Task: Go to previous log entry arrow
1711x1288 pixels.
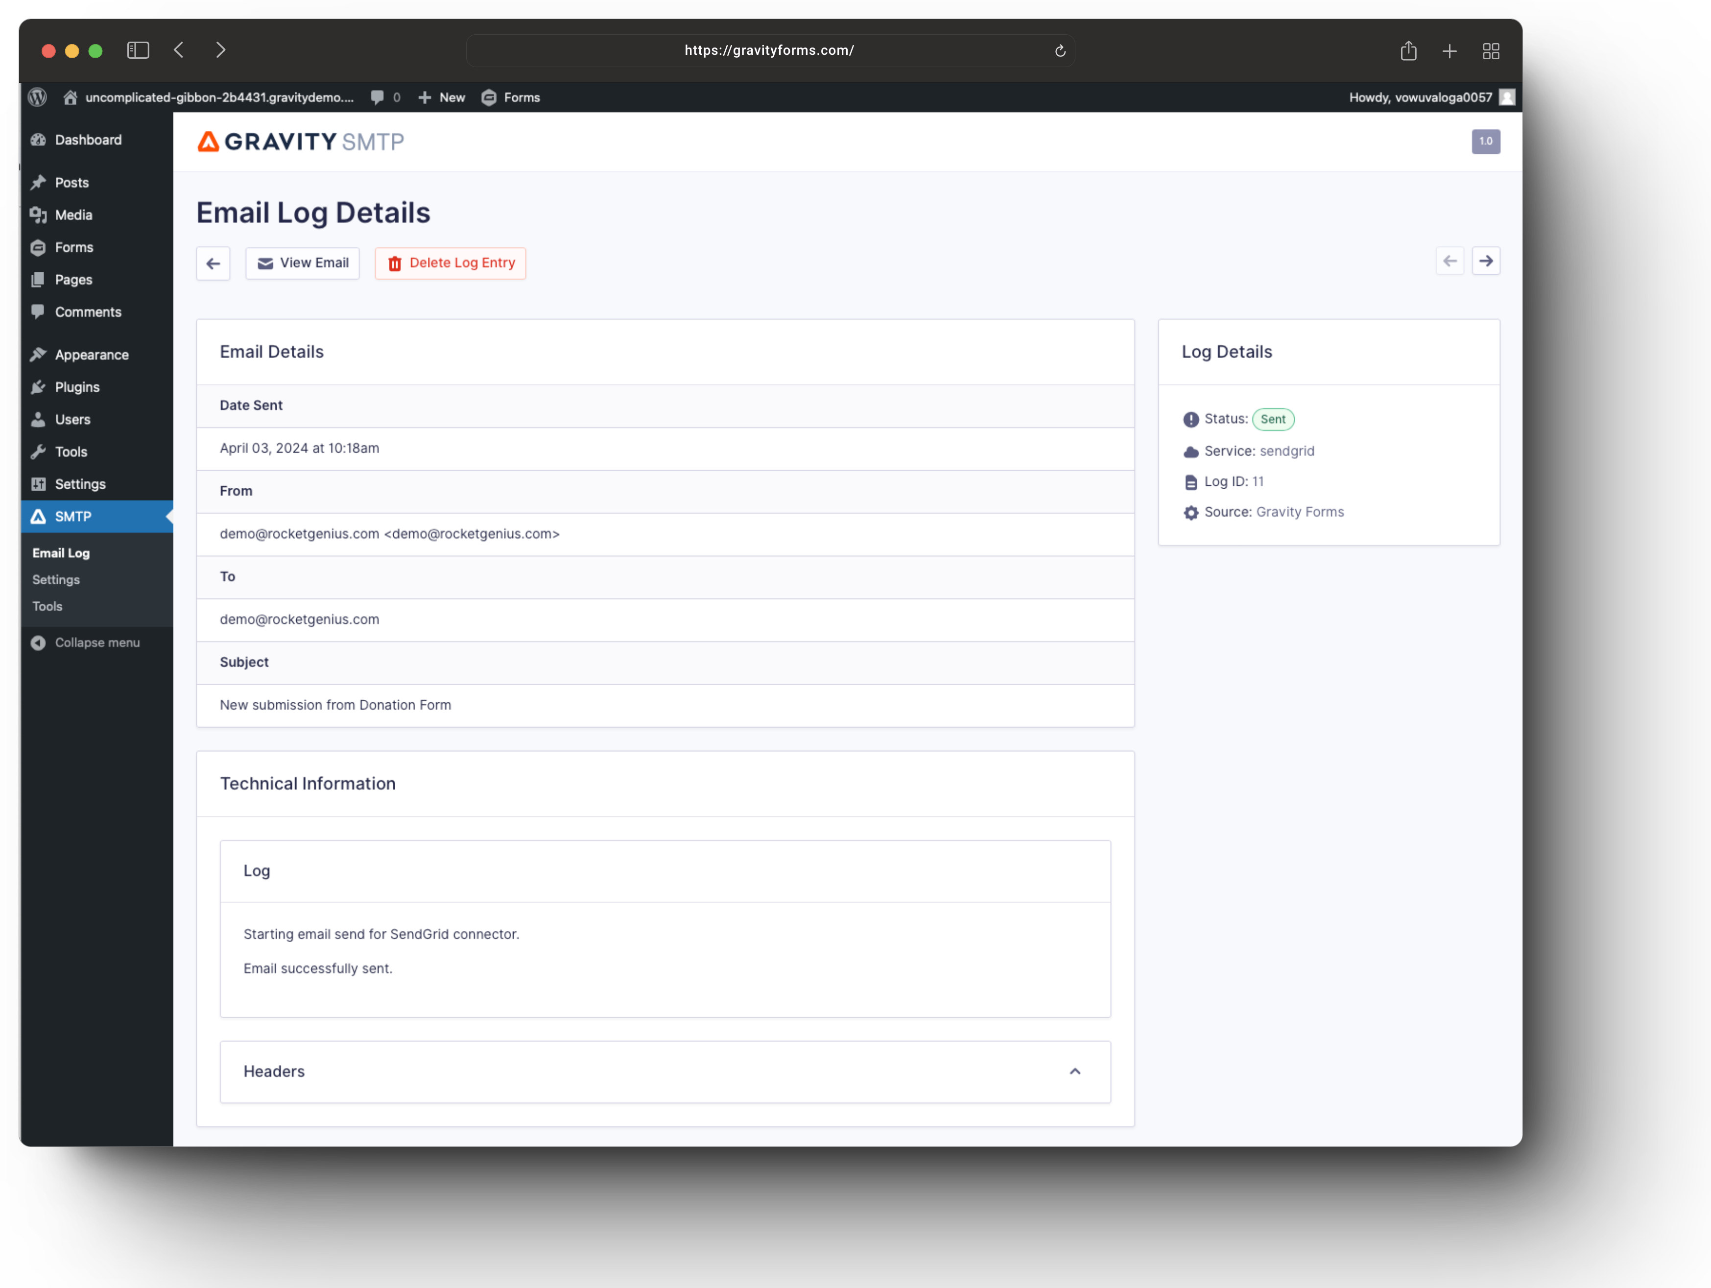Action: pyautogui.click(x=1450, y=262)
